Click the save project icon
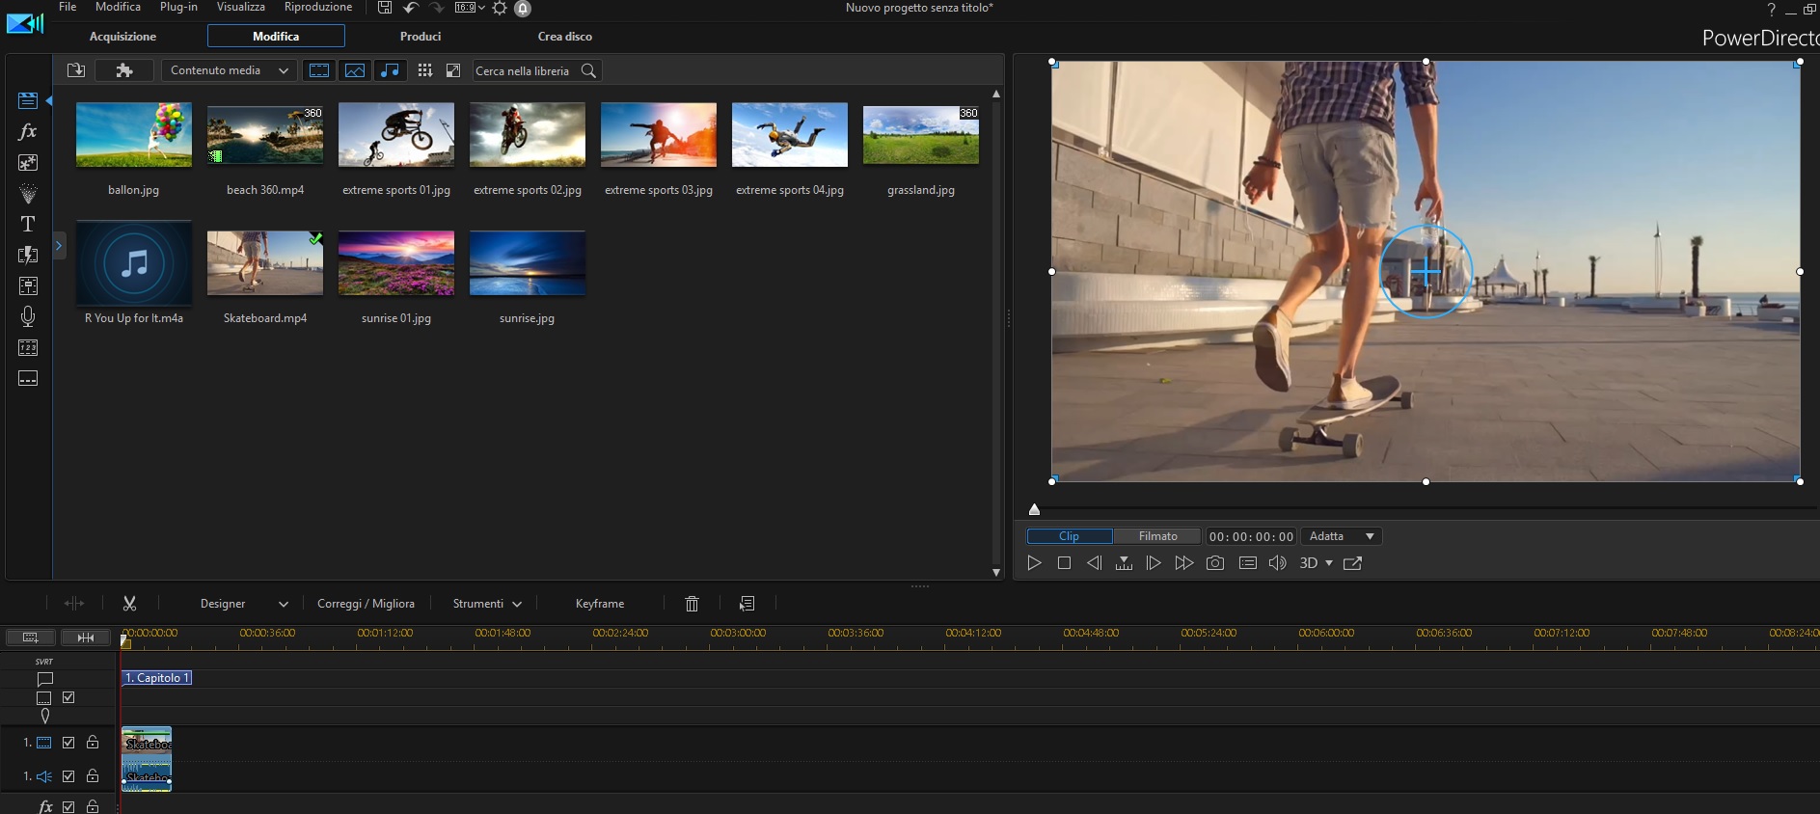The image size is (1820, 814). pos(385,8)
